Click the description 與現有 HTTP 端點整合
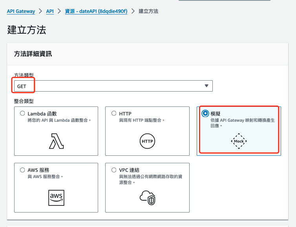Viewport: 296px width, 227px height. [x=142, y=120]
